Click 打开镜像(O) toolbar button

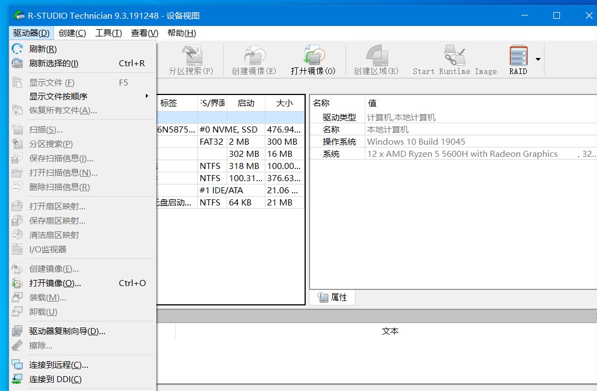pos(313,60)
